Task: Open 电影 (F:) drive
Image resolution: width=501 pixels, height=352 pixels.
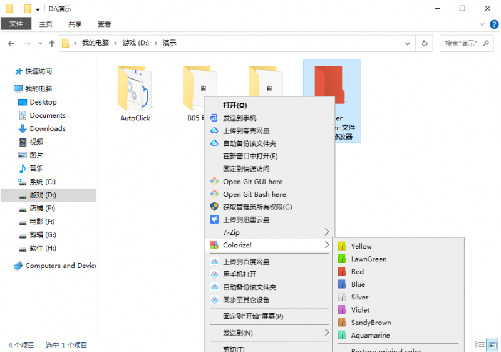Action: click(42, 221)
